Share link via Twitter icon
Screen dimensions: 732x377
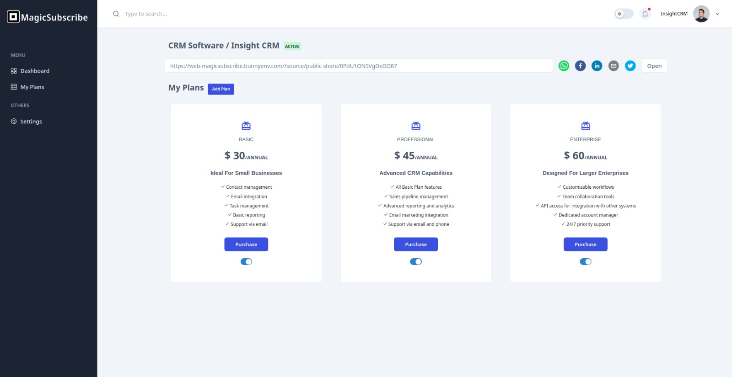point(630,66)
